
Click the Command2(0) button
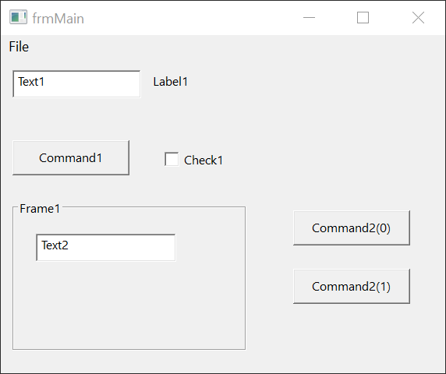[x=352, y=228]
